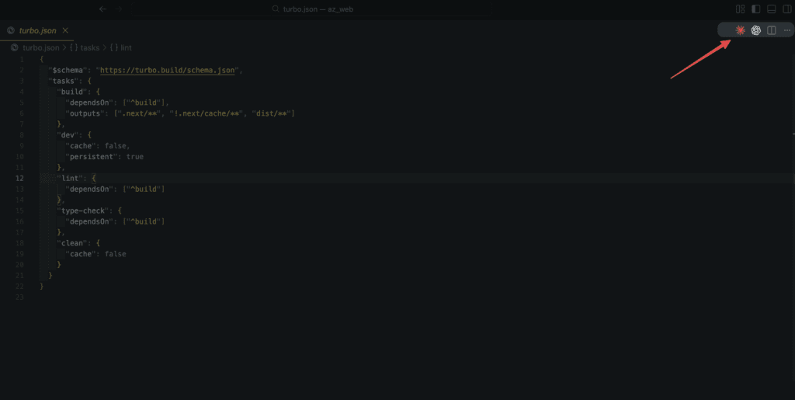Go forward with the right arrow
The image size is (795, 400).
tap(120, 9)
